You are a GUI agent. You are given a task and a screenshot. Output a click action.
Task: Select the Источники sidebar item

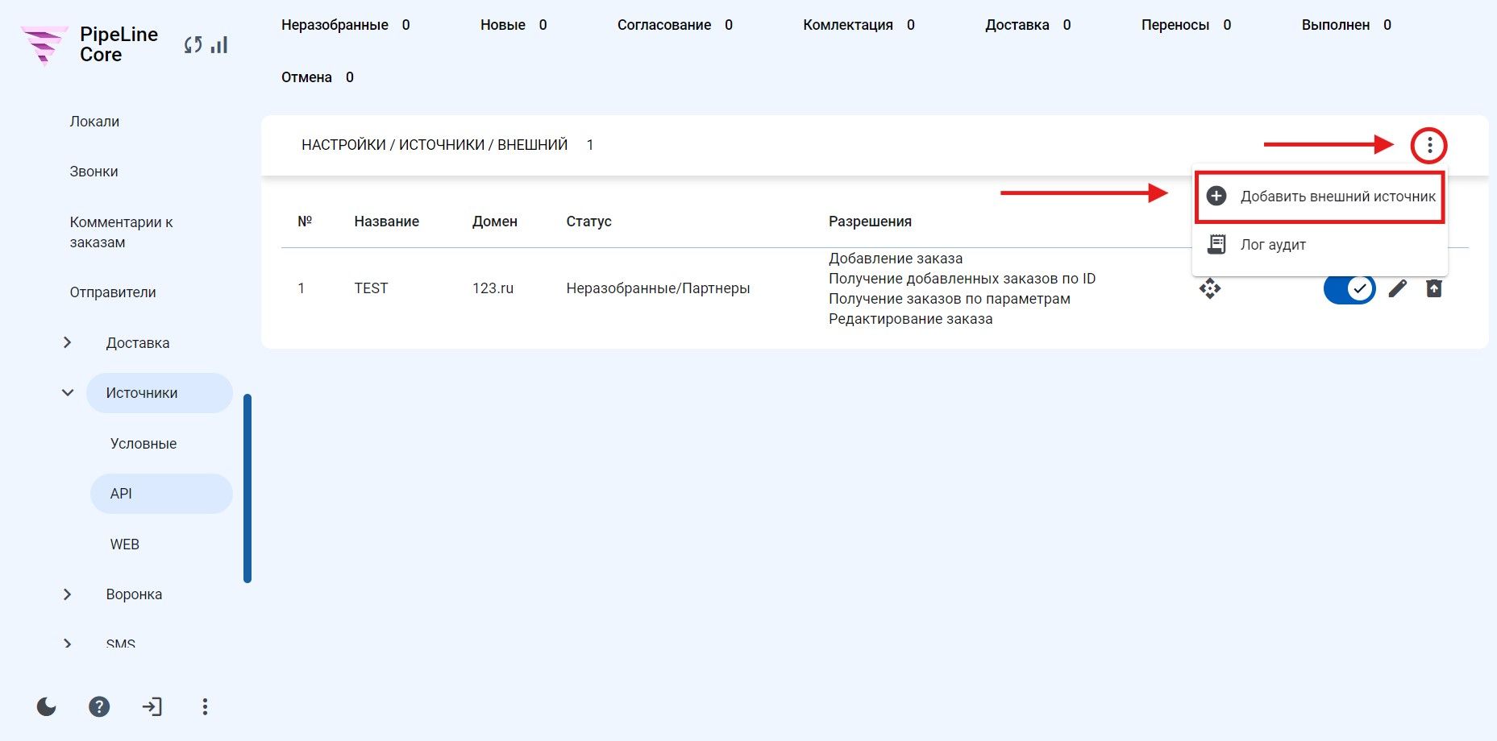coord(160,393)
